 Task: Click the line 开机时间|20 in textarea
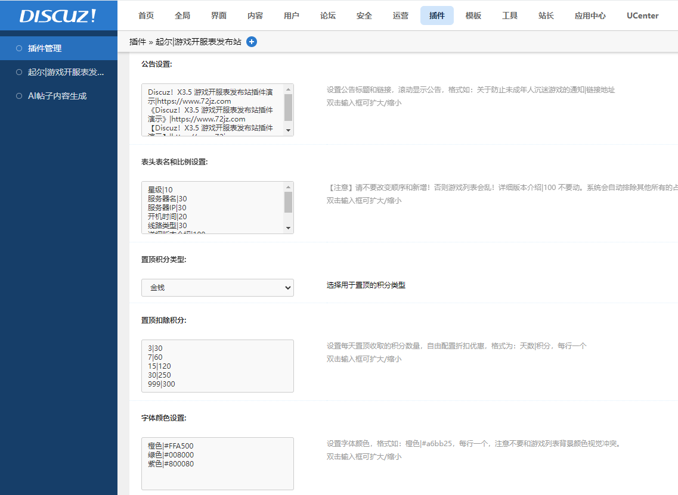point(168,216)
